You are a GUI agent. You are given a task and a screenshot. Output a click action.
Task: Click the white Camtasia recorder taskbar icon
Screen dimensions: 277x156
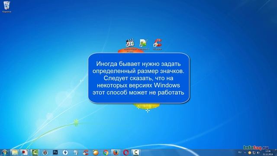[135, 152]
